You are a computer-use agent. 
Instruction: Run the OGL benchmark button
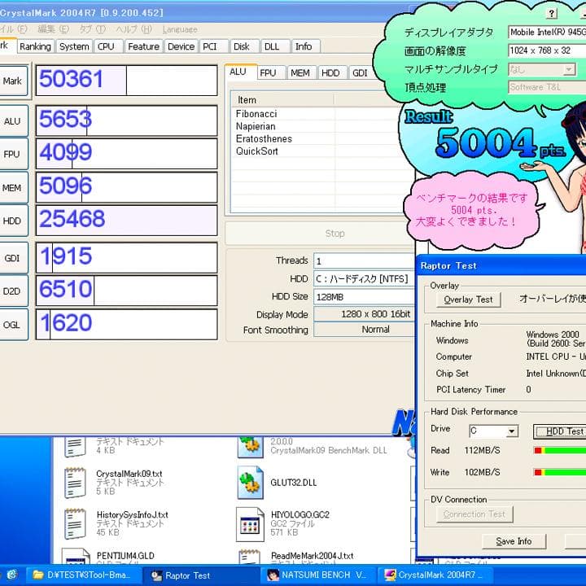(14, 325)
